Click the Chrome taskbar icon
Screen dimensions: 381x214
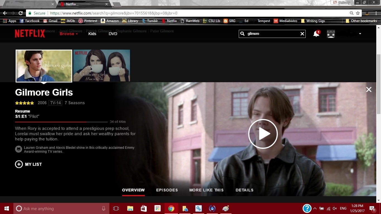point(171,208)
